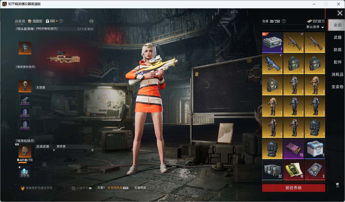
Task: Click the 前往市场 go-to-market button
Action: [x=294, y=188]
